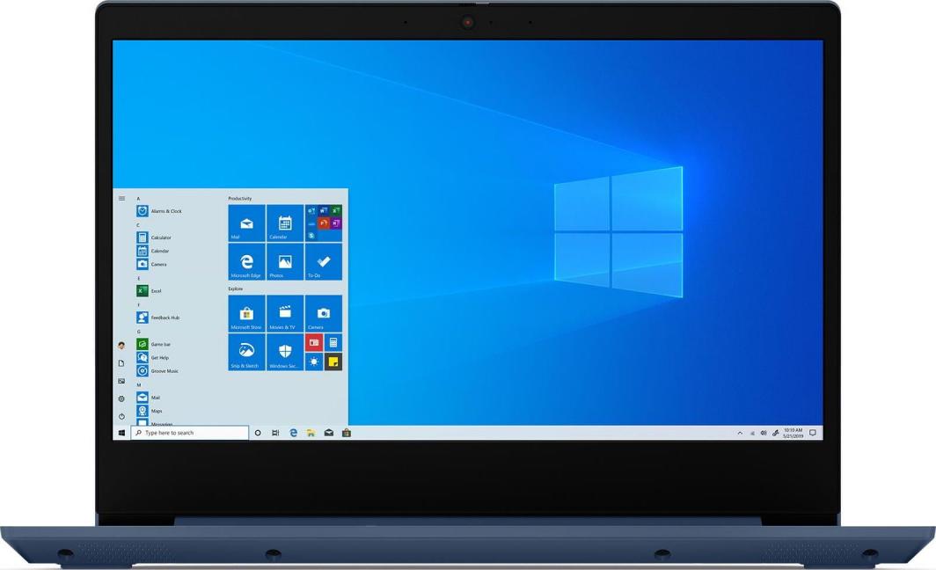Image resolution: width=936 pixels, height=570 pixels.
Task: Open the small Calculator tile
Action: pos(333,342)
